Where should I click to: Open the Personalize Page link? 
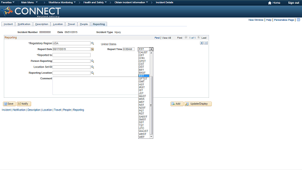coord(284,20)
